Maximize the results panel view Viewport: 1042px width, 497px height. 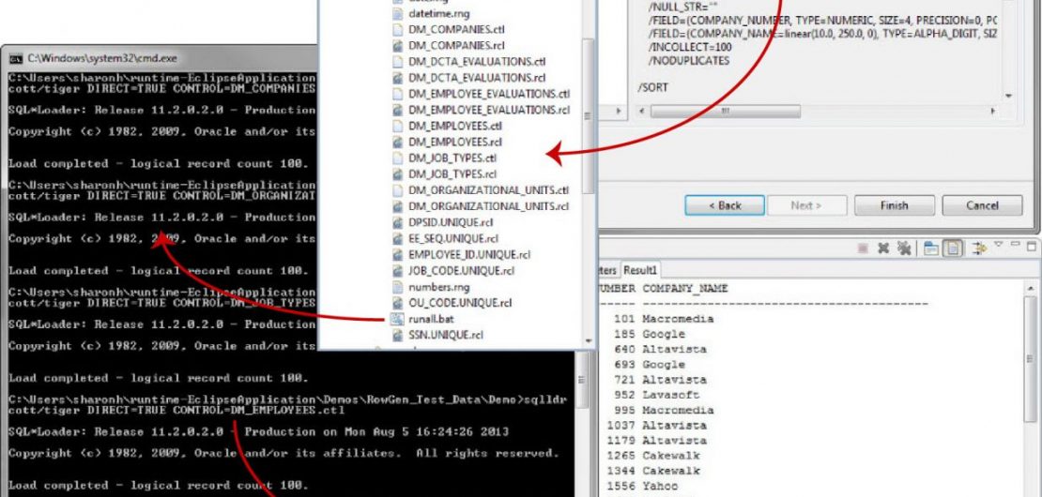coord(1031,247)
